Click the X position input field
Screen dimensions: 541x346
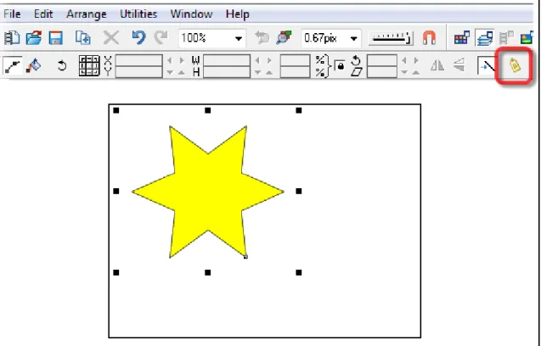138,60
